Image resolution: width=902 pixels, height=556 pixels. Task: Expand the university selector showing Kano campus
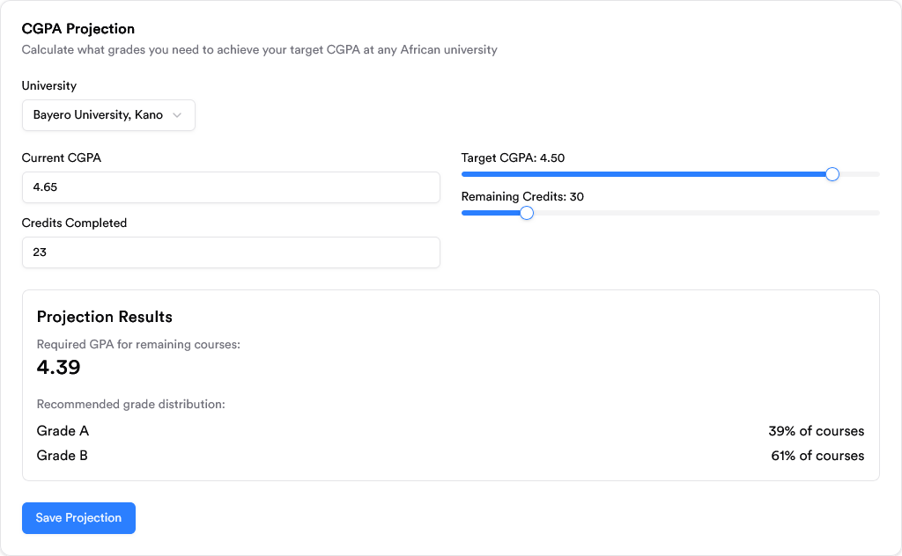click(x=107, y=115)
